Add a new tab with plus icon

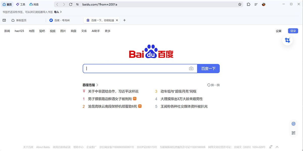(124, 20)
